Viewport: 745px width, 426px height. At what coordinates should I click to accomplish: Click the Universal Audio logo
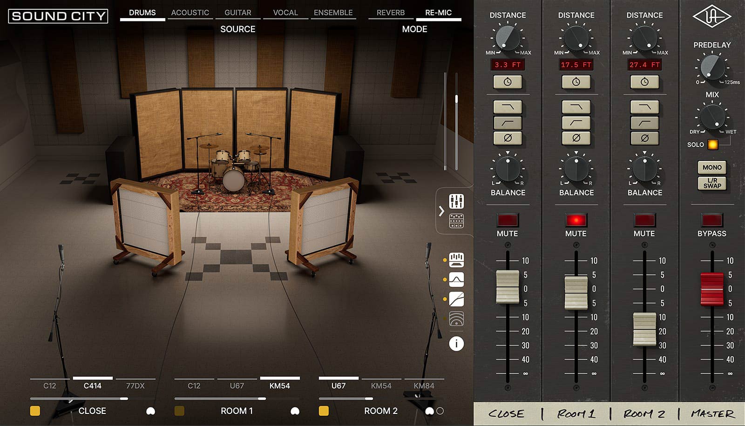(711, 17)
